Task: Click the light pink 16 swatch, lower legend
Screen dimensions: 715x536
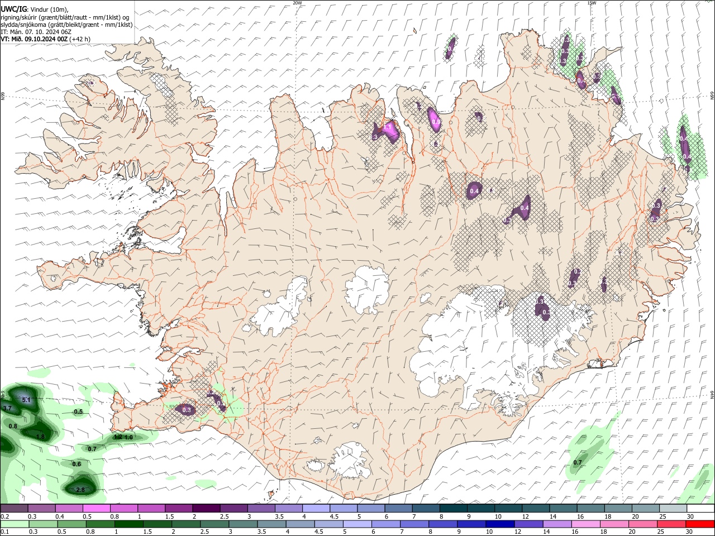Action: (585, 524)
